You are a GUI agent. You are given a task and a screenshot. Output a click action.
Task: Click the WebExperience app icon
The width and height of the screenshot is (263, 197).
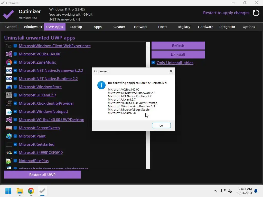(x=9, y=46)
